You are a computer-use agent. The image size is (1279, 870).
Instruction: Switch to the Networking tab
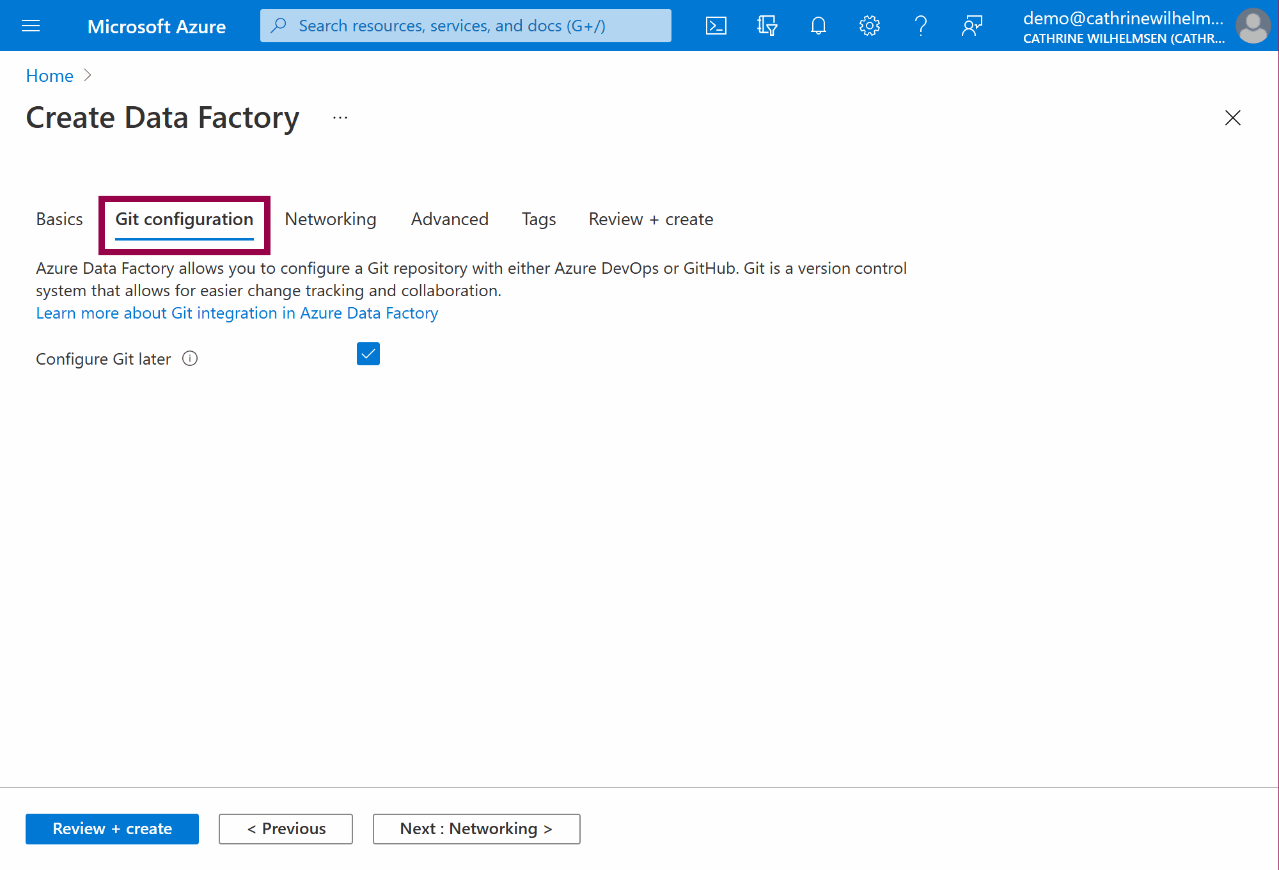331,219
